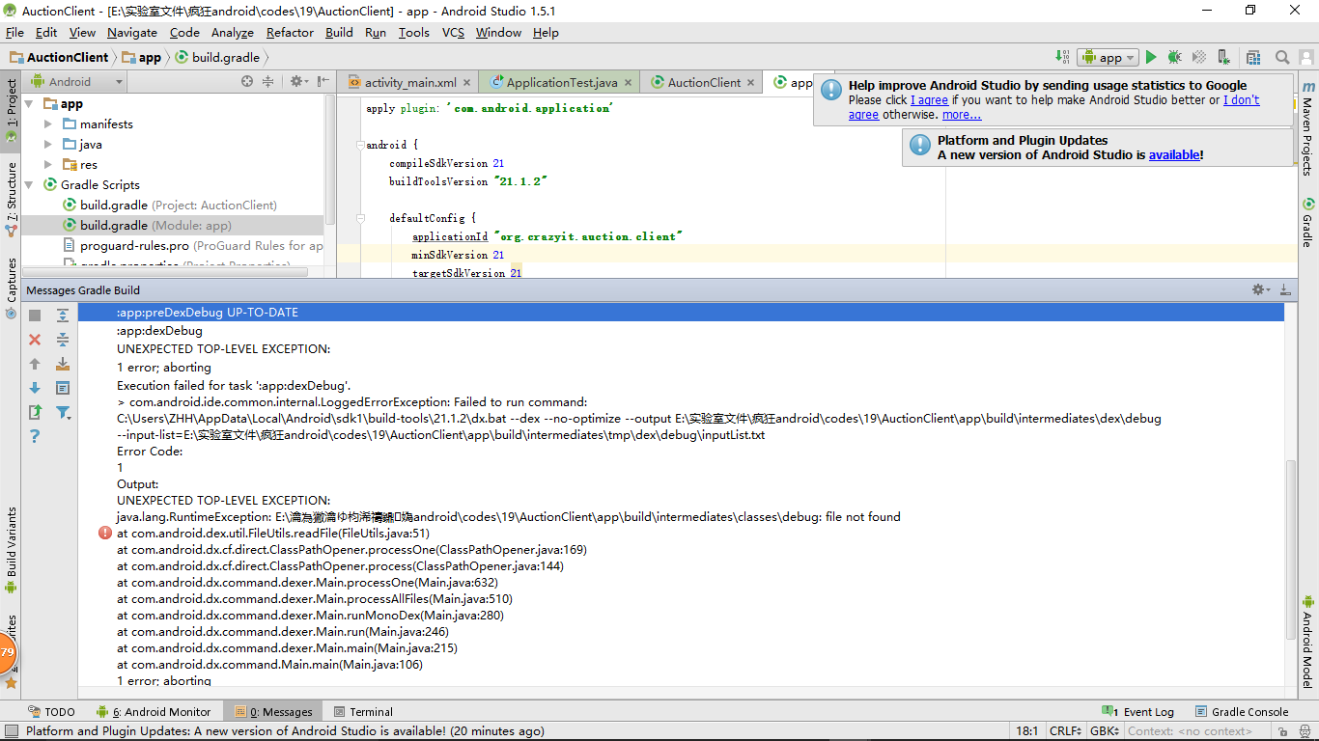This screenshot has width=1319, height=741.
Task: Open the message filter funnel dropdown
Action: [63, 412]
